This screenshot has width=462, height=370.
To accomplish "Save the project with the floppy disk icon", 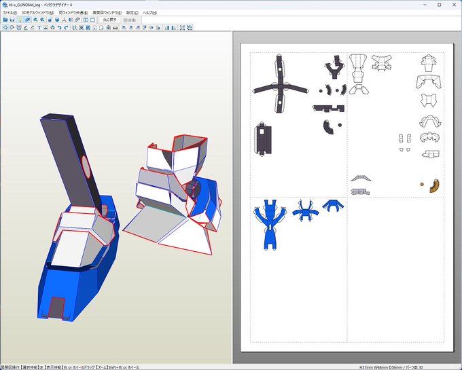I will (x=12, y=20).
